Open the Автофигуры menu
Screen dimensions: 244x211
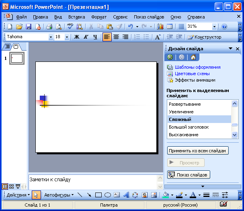pos(59,195)
